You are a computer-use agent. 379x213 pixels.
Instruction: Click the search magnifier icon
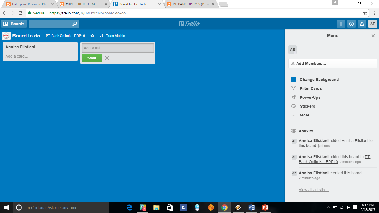(75, 24)
